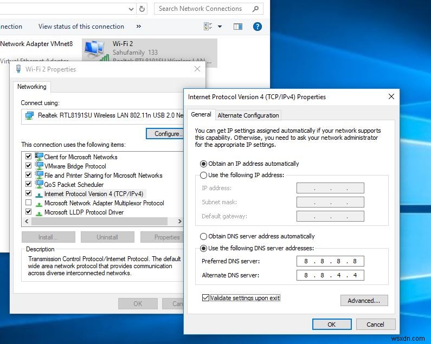Select the QoS Packet Scheduler row text
This screenshot has height=344, width=431.
74,185
